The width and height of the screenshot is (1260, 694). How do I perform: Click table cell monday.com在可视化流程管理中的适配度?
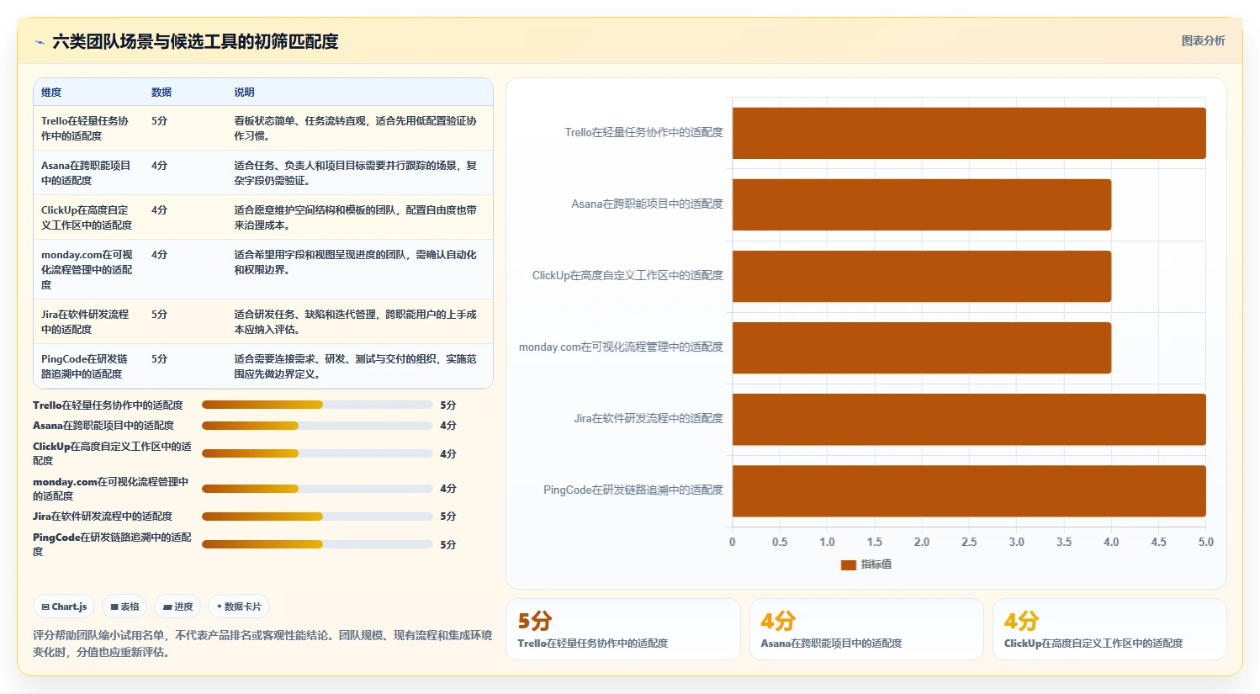[x=87, y=269]
